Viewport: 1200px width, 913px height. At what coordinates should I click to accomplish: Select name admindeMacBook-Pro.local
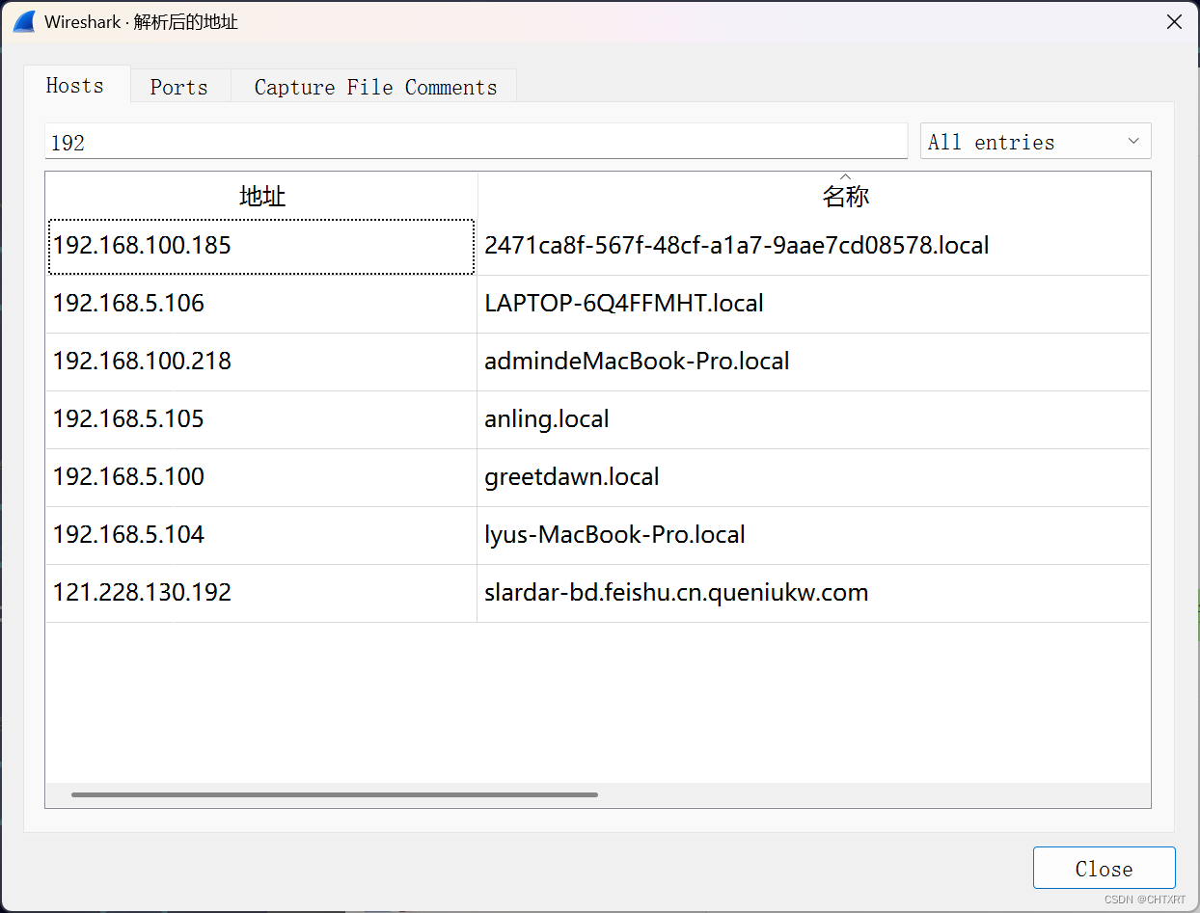point(813,363)
